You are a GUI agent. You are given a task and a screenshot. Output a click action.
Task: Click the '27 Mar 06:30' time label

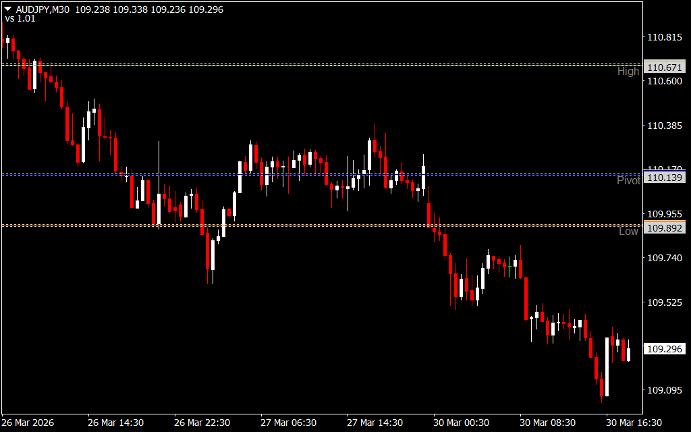(287, 423)
